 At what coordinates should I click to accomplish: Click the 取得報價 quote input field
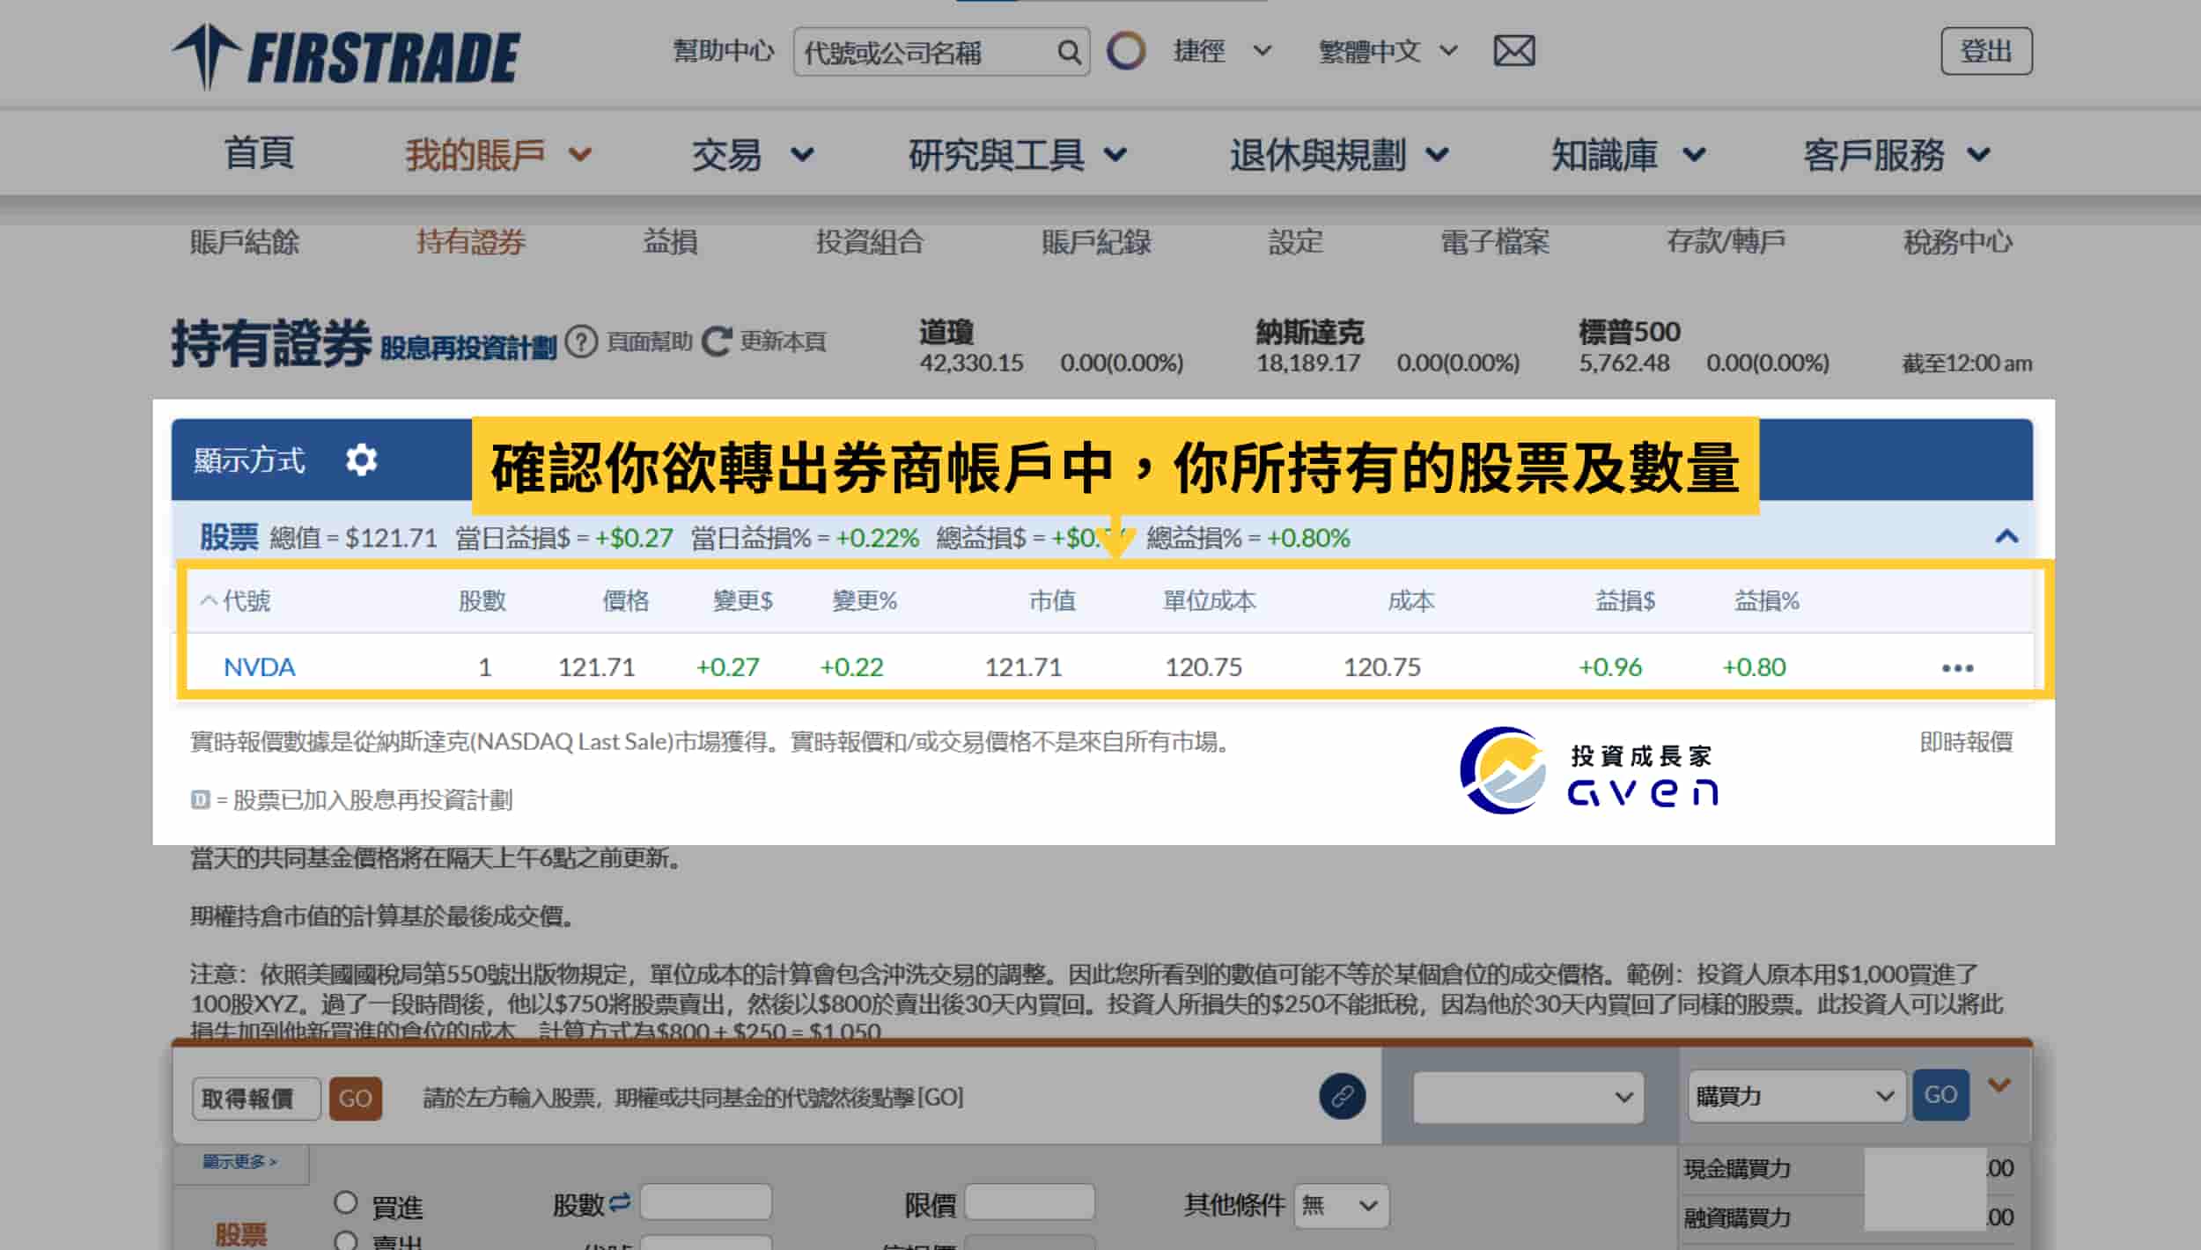[x=255, y=1098]
